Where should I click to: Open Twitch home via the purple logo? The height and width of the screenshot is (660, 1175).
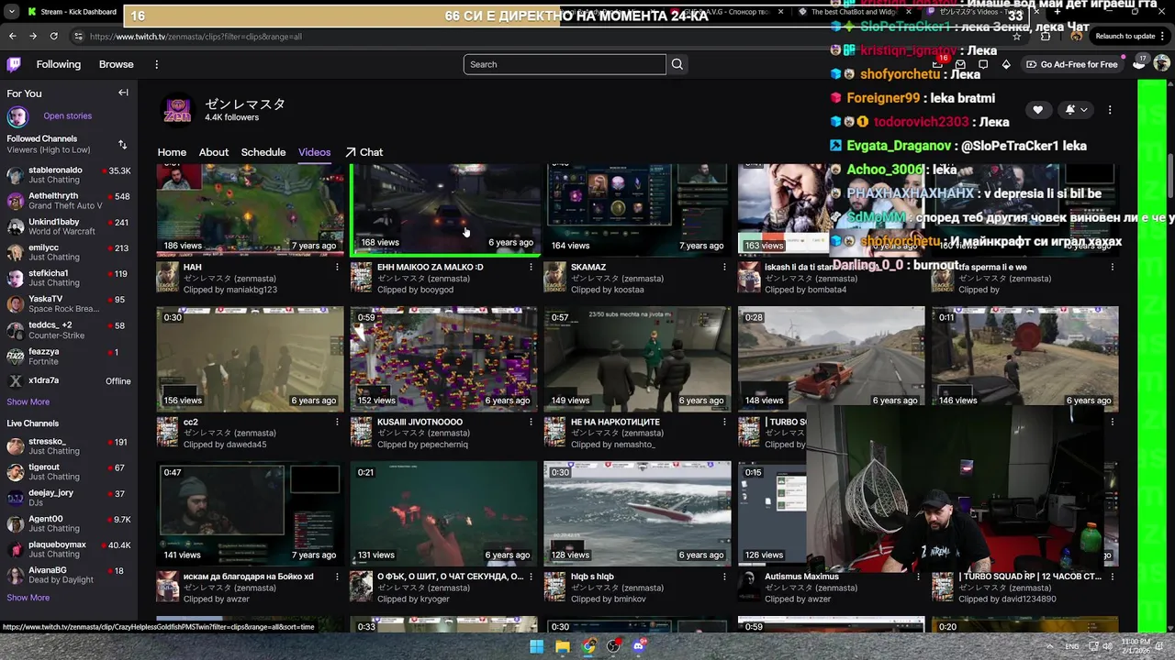(x=14, y=64)
